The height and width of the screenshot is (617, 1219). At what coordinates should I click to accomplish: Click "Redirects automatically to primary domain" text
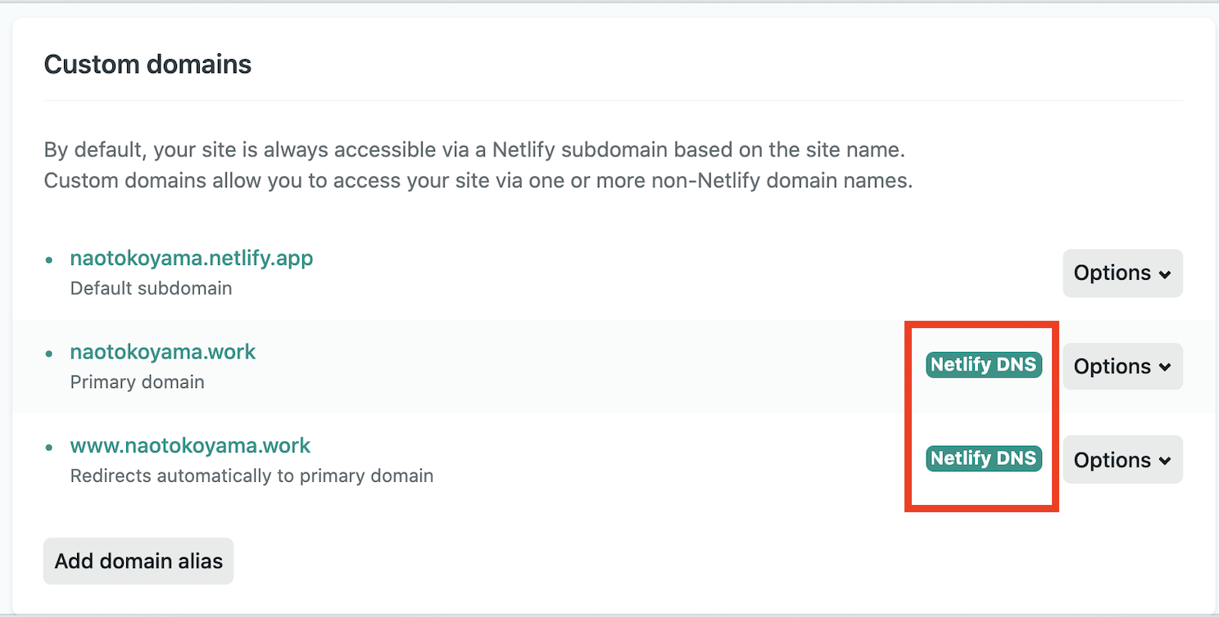tap(252, 476)
